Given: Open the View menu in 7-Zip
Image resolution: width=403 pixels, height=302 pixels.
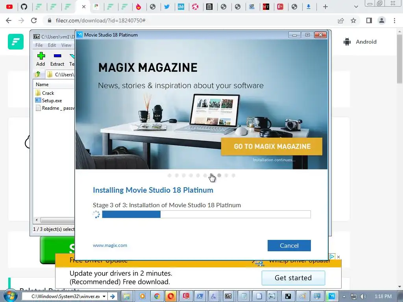Looking at the screenshot, I should (66, 45).
